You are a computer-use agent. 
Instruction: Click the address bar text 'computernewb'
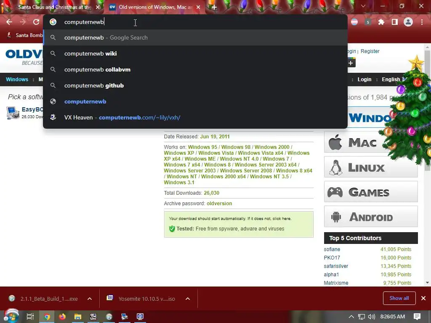(x=84, y=22)
